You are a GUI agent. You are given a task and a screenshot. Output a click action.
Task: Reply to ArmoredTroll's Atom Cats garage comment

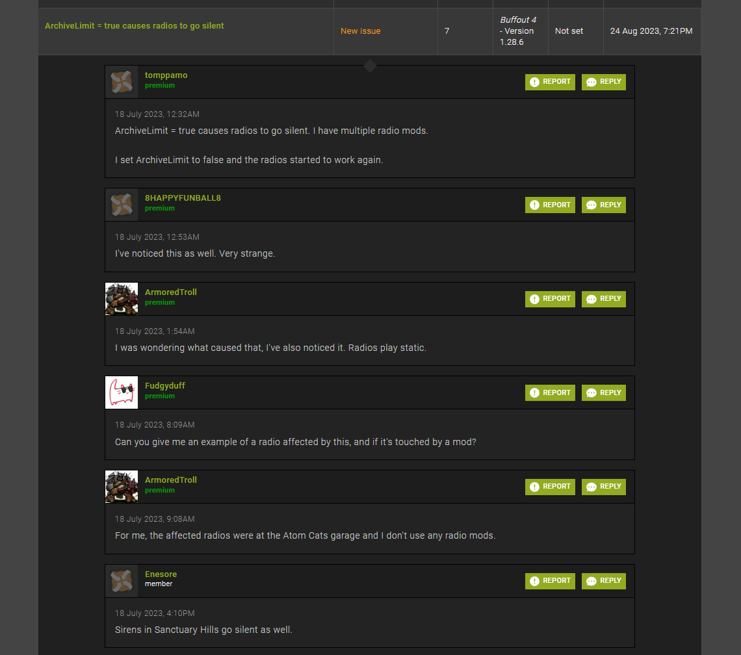(603, 487)
